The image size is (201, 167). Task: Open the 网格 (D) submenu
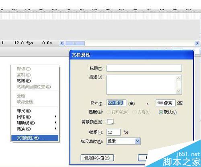pyautogui.click(x=35, y=117)
